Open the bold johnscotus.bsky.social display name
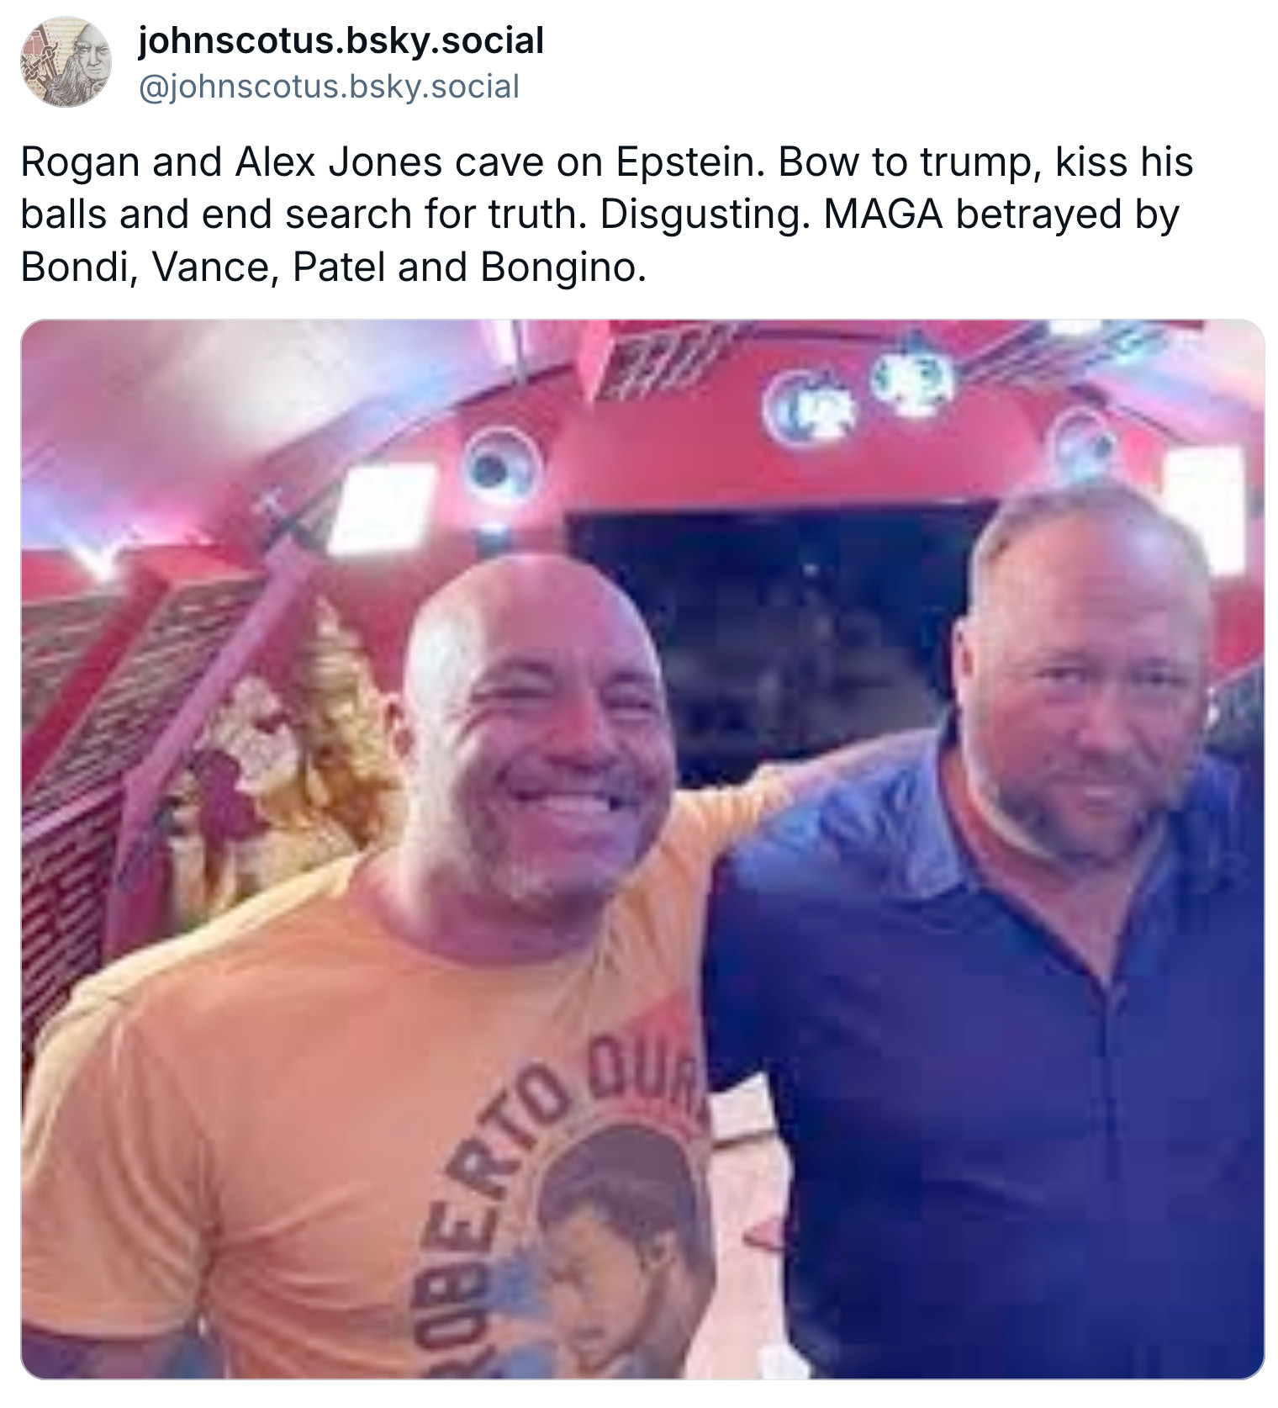 tap(341, 40)
